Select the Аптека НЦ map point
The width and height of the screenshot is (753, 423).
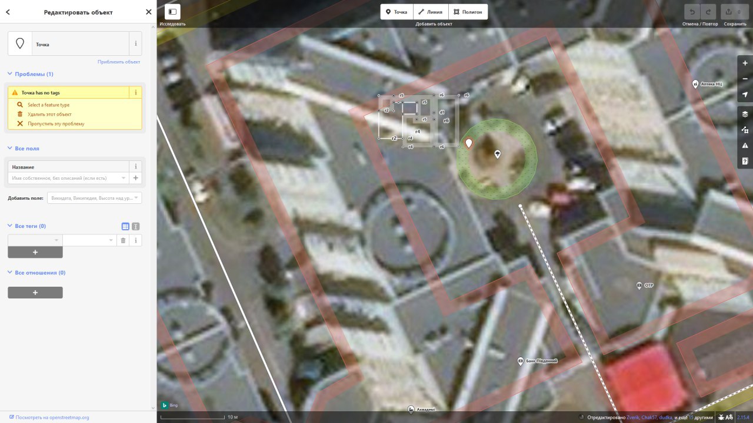695,83
